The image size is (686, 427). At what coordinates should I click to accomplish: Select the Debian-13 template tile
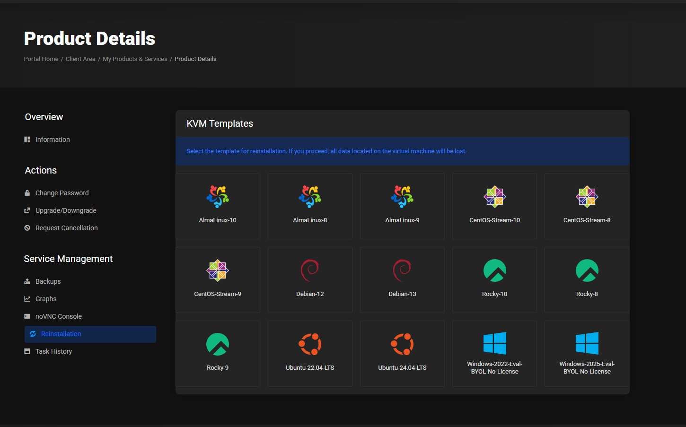(402, 280)
